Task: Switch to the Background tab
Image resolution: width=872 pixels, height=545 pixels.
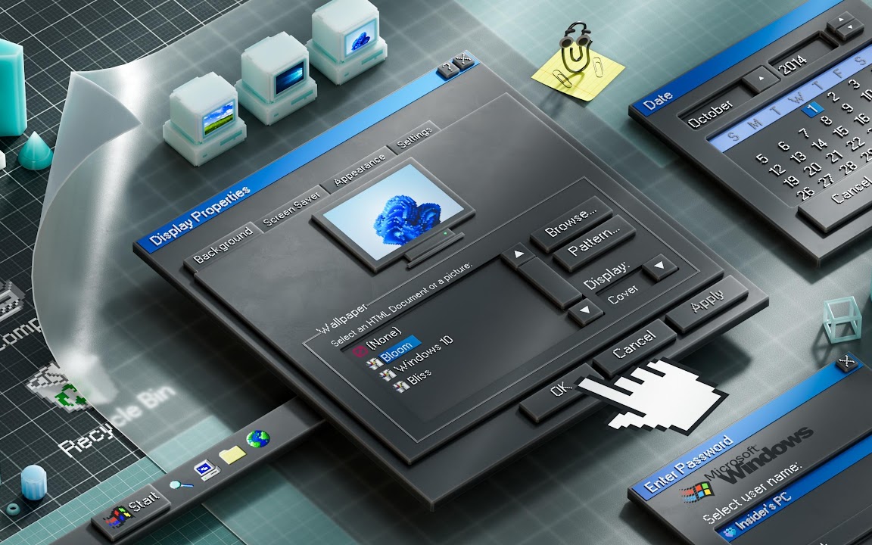Action: [x=223, y=245]
